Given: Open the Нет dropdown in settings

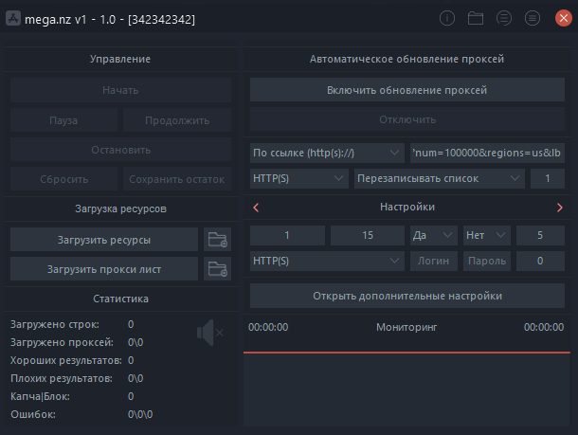Looking at the screenshot, I should coord(487,234).
